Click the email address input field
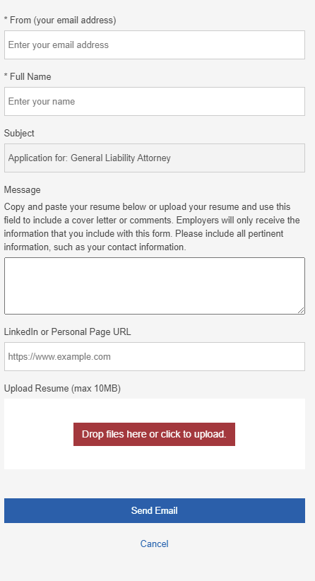Image resolution: width=315 pixels, height=581 pixels. pos(155,45)
